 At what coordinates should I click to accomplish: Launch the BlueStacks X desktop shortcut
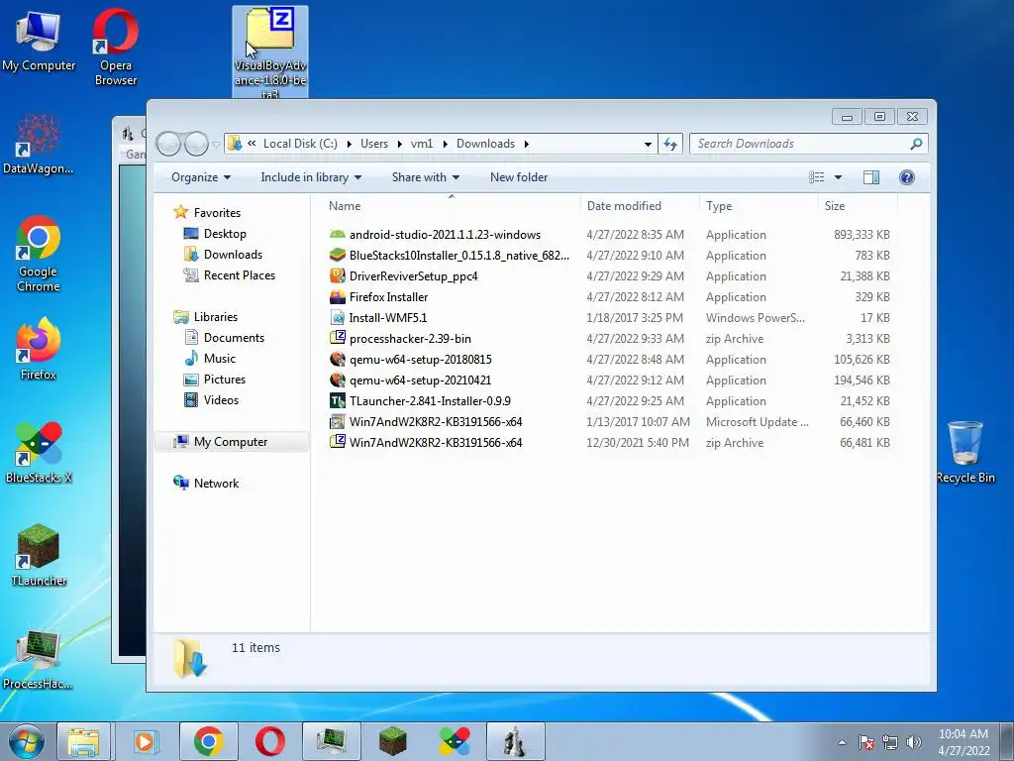(39, 452)
